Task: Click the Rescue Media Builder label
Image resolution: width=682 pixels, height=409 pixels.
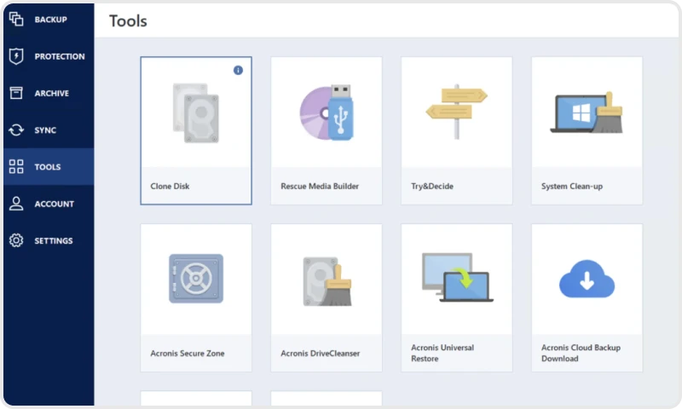Action: 320,186
